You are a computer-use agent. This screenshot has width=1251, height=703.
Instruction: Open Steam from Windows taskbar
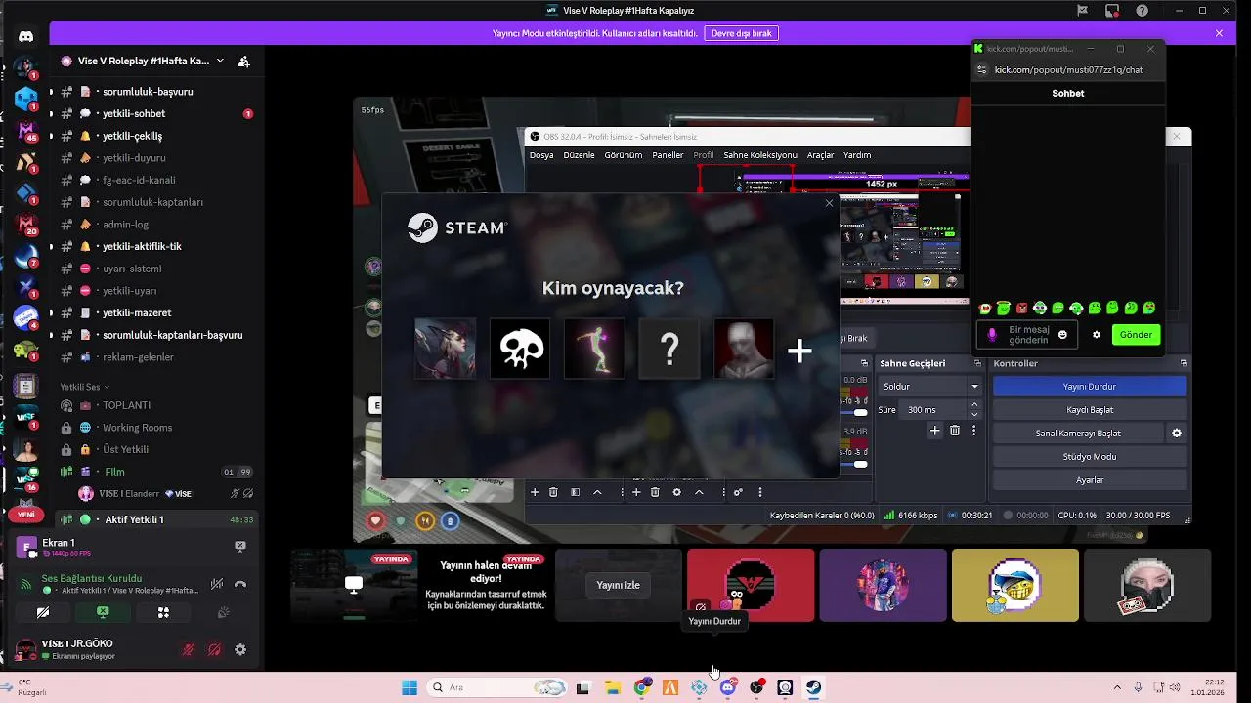(x=813, y=687)
